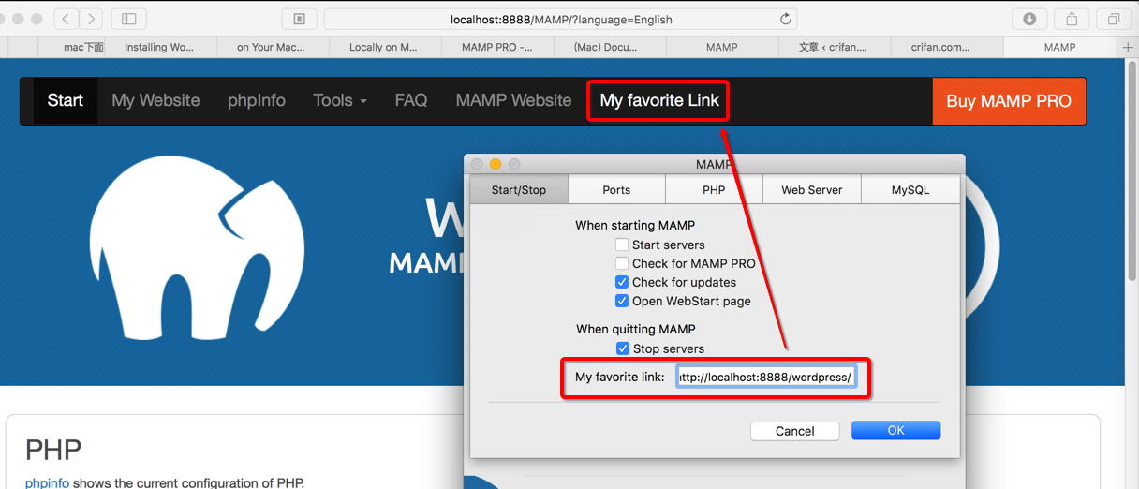Screen dimensions: 1139x489
Task: Switch to the Ports tab
Action: point(616,189)
